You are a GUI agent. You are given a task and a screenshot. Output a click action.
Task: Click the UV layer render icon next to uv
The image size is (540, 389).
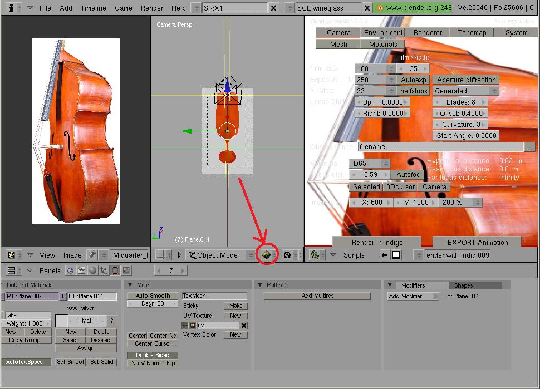coord(193,326)
